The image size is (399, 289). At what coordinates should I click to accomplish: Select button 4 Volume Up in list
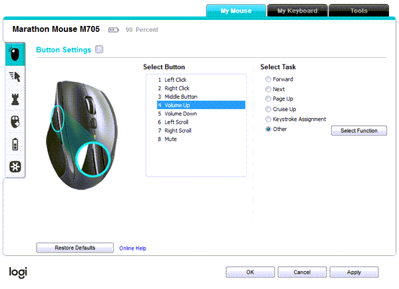coord(201,105)
